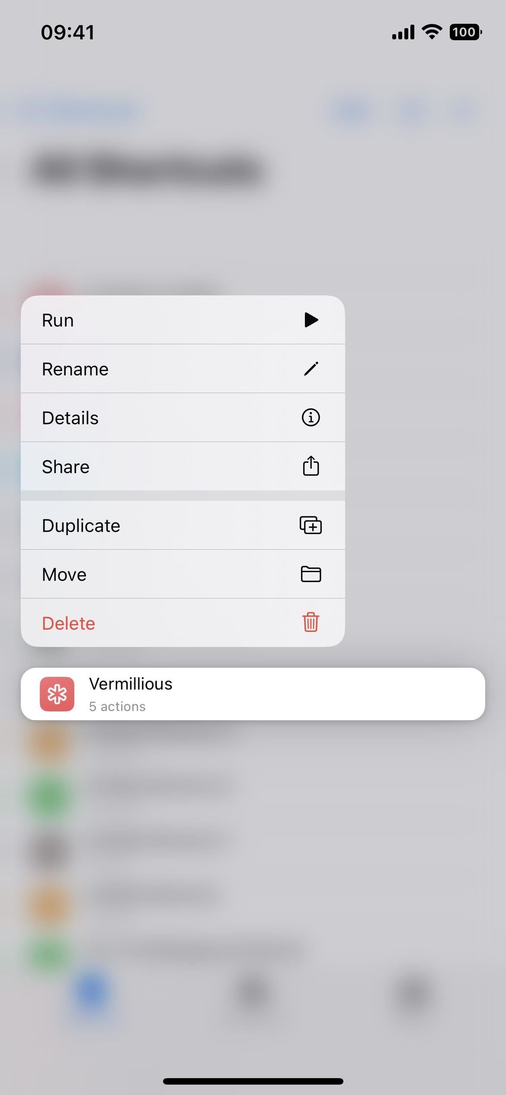Tap the Wi-Fi status icon
Screen dimensions: 506x1095
click(432, 32)
